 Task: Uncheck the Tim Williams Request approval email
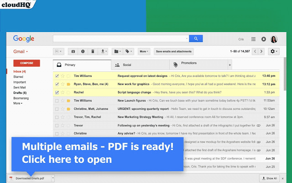[57, 76]
